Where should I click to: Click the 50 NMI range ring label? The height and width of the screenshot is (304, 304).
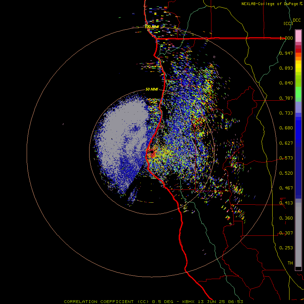152,89
